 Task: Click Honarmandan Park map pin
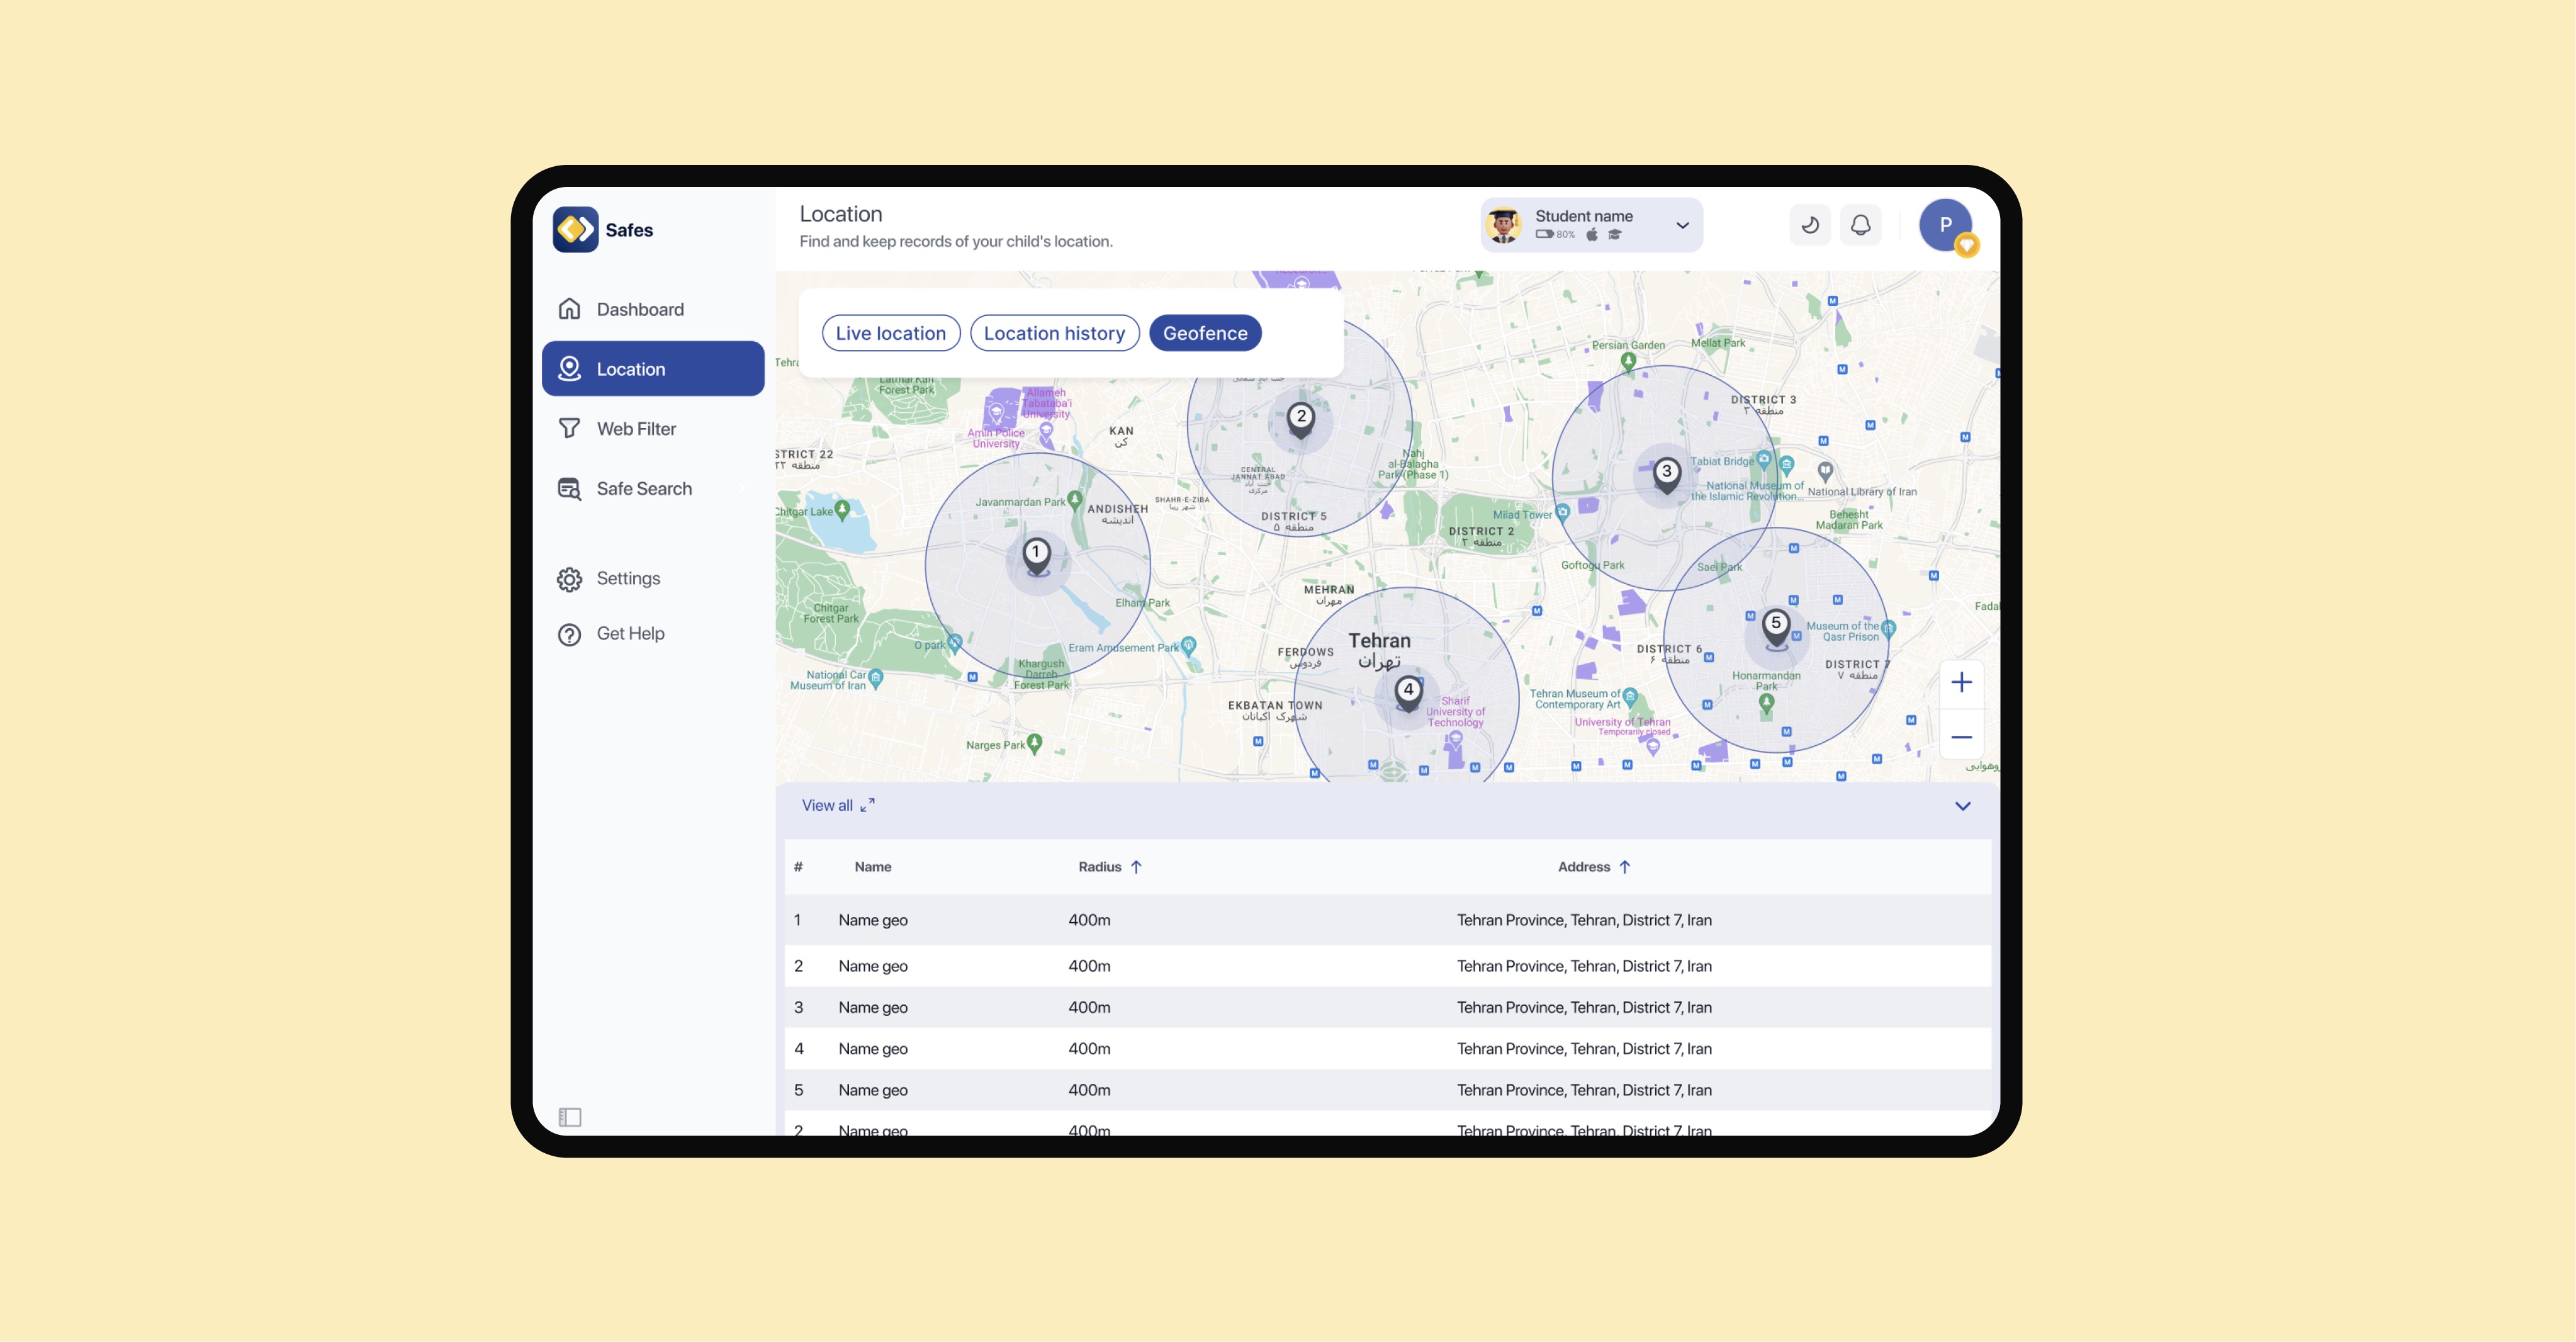(1766, 703)
